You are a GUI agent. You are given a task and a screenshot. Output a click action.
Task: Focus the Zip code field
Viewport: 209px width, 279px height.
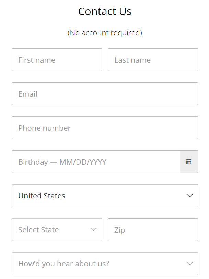(153, 230)
